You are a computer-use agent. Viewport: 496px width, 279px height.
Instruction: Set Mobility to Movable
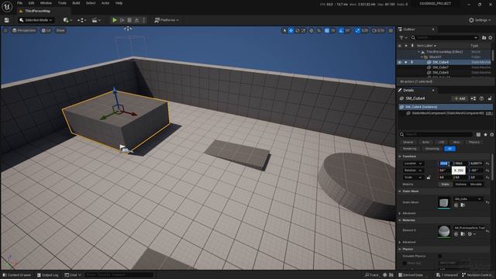click(x=476, y=184)
